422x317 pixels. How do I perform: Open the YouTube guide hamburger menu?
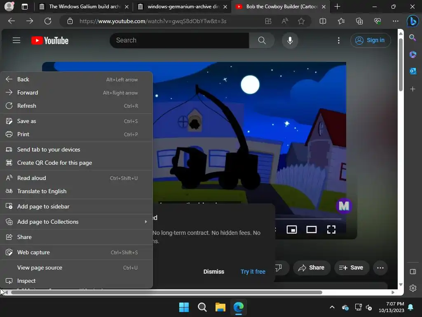click(x=16, y=40)
